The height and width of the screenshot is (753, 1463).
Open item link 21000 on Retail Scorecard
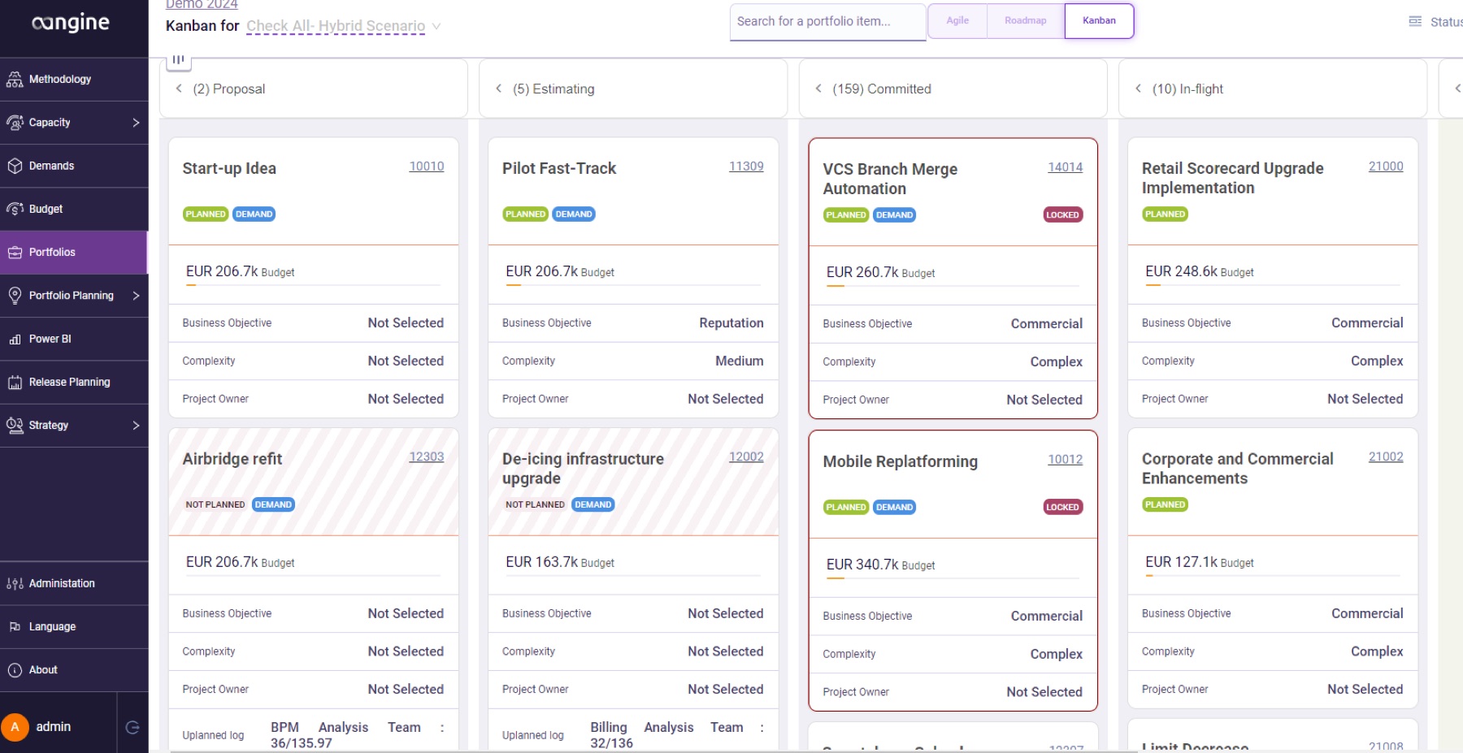1386,166
